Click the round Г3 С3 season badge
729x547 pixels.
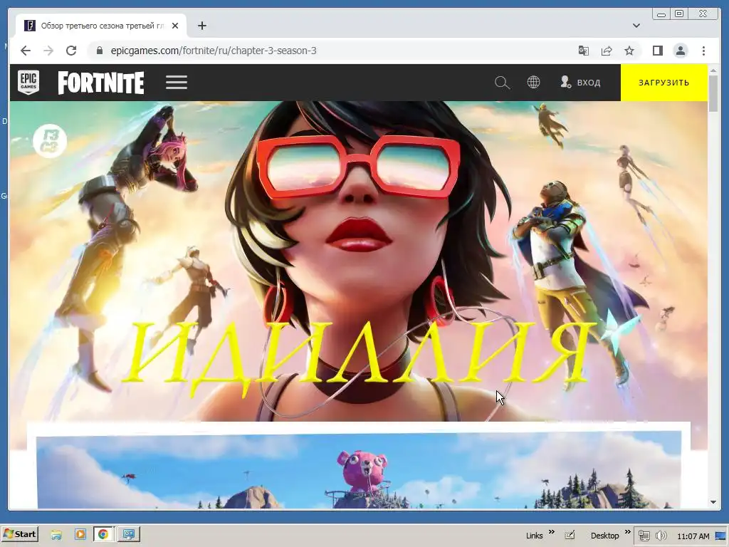[50, 141]
